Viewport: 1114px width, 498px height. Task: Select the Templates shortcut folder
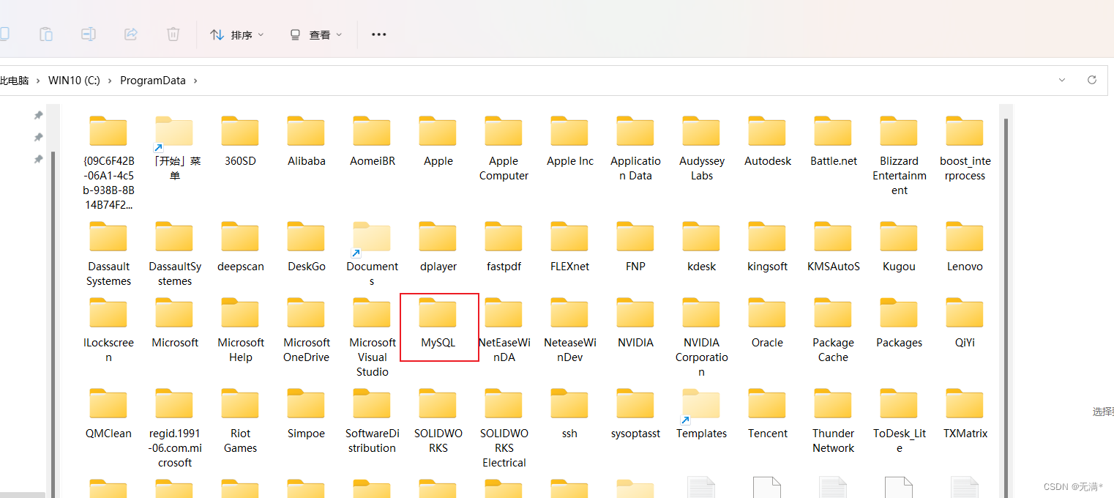click(701, 414)
